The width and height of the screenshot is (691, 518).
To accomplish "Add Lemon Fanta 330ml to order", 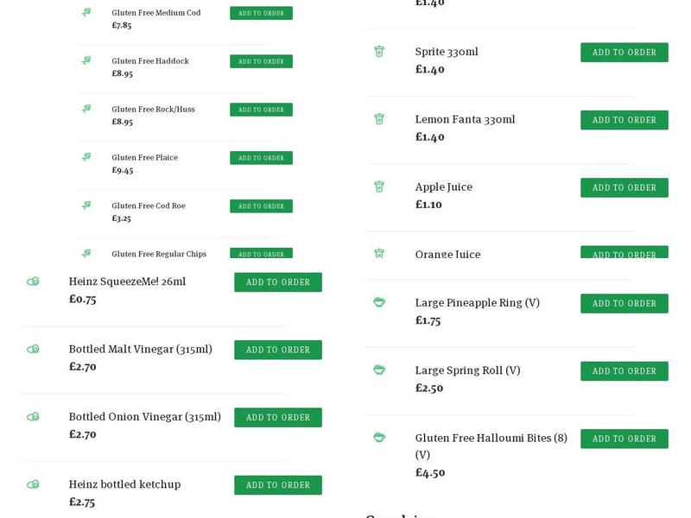I will (x=624, y=120).
